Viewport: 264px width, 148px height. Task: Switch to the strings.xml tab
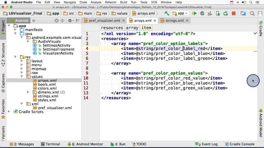pos(174,21)
